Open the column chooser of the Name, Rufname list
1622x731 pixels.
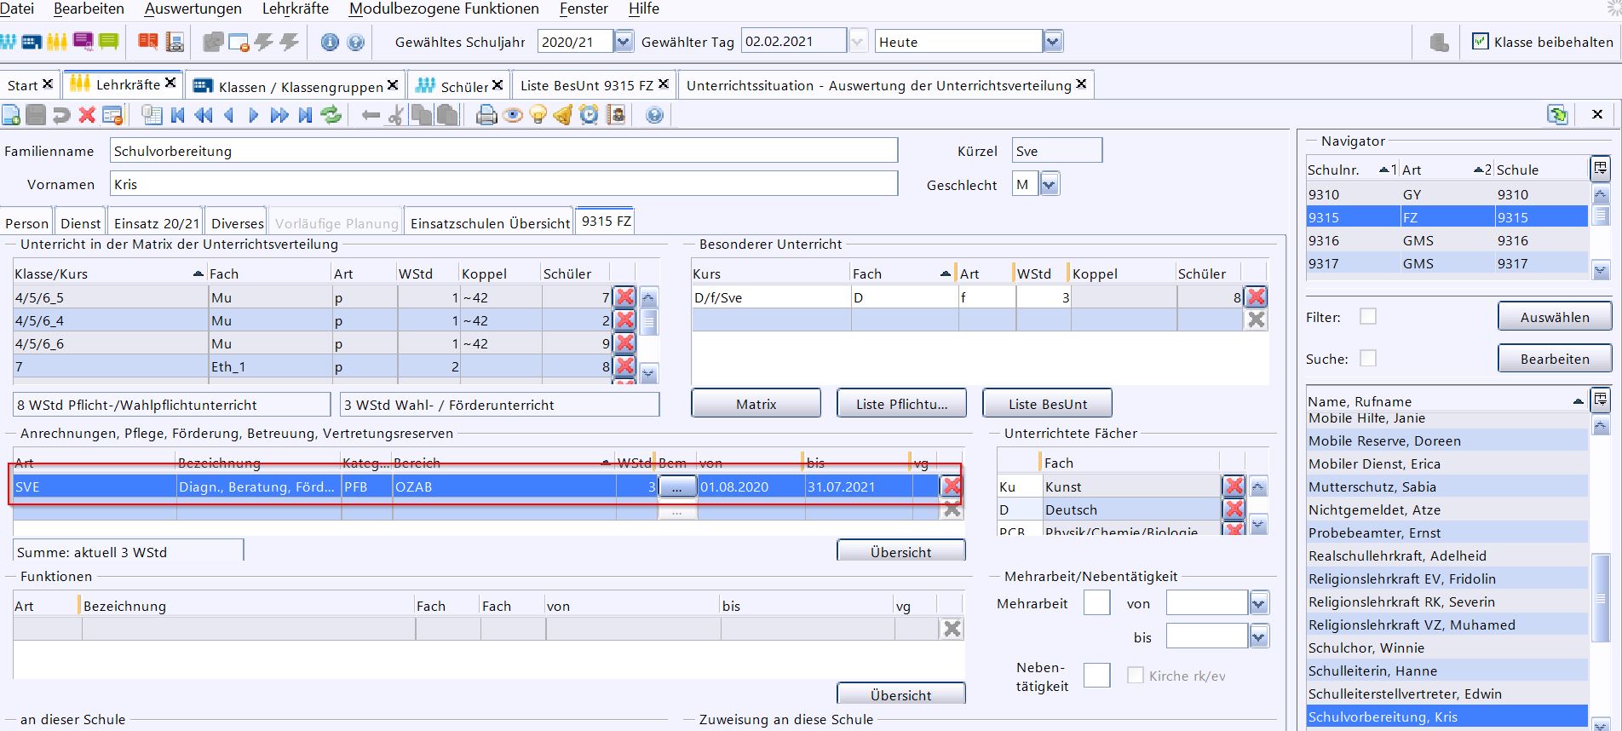pyautogui.click(x=1601, y=400)
